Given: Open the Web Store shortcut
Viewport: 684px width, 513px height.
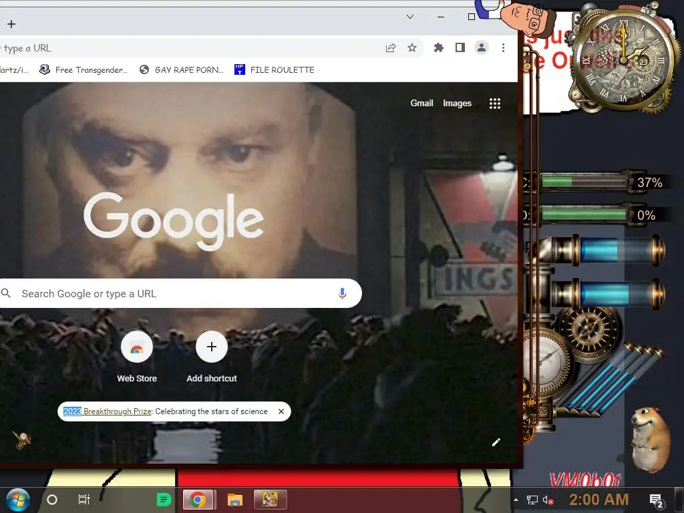Looking at the screenshot, I should 136,357.
